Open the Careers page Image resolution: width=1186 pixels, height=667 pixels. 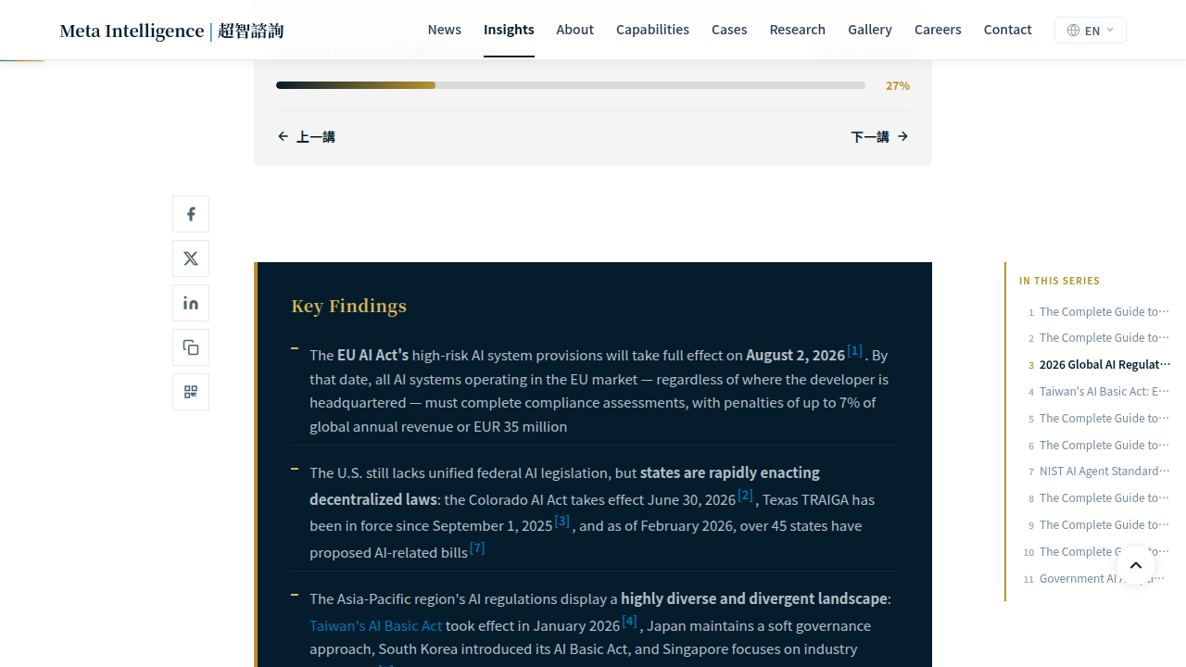[938, 30]
